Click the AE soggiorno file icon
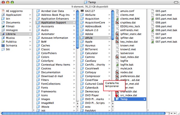This screenshot has width=180, height=115. tap(3, 11)
